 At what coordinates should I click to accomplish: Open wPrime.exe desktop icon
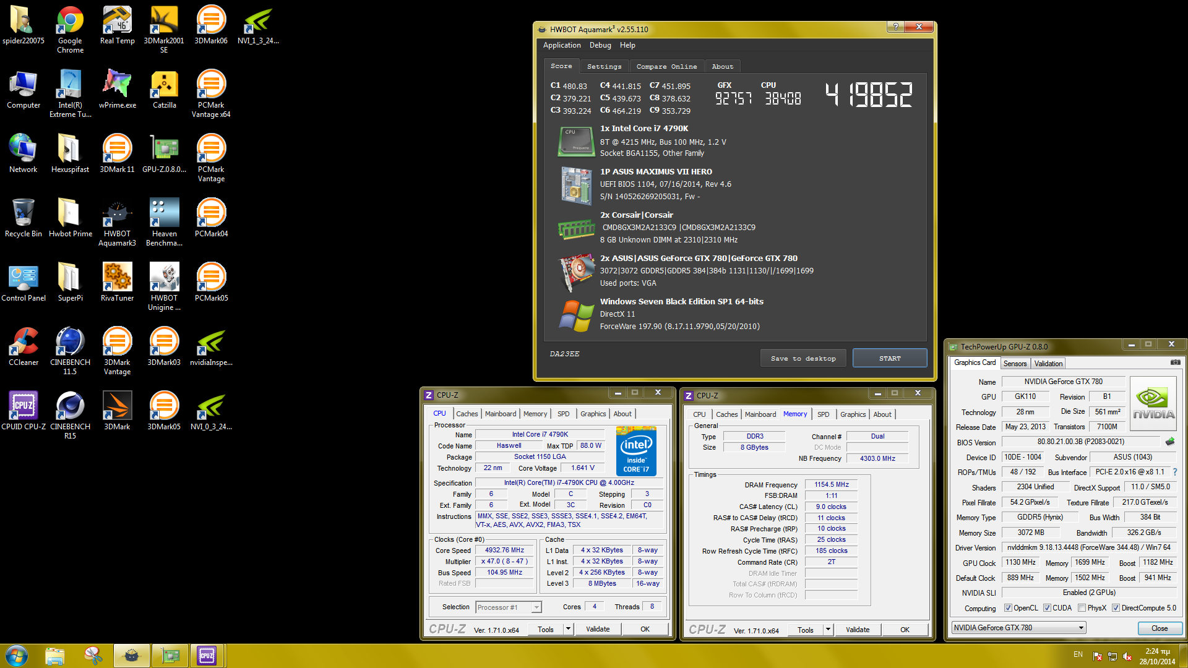[117, 89]
